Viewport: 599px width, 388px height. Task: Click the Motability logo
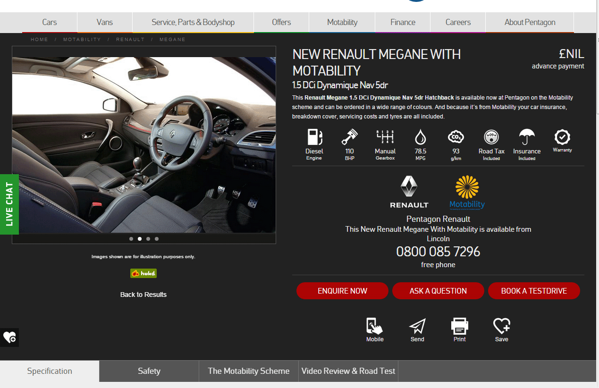tap(467, 192)
